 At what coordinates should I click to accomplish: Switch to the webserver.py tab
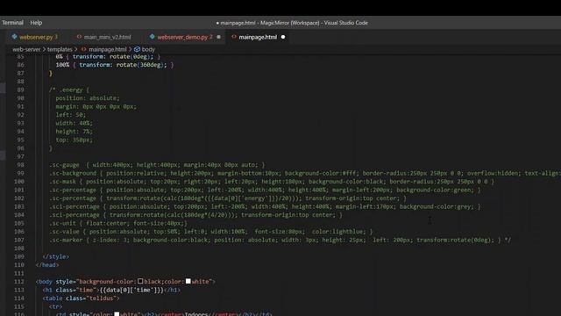[36, 37]
